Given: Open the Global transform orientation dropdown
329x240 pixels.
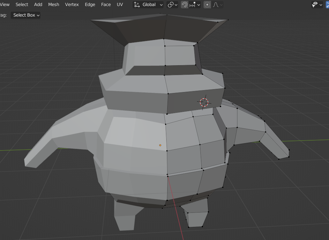Looking at the screenshot, I should coord(148,4).
